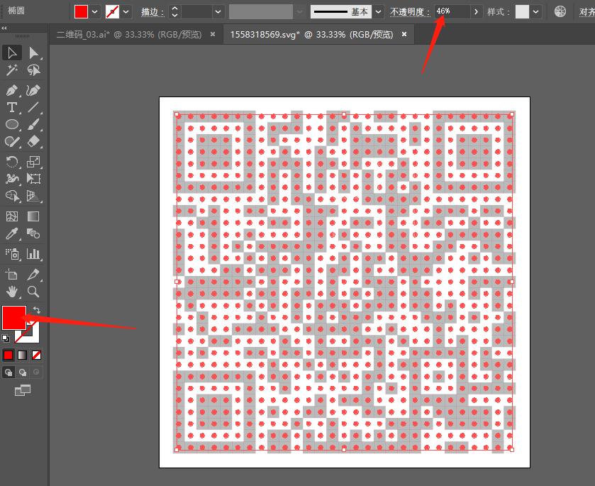Select the Paintbrush tool

coord(33,125)
